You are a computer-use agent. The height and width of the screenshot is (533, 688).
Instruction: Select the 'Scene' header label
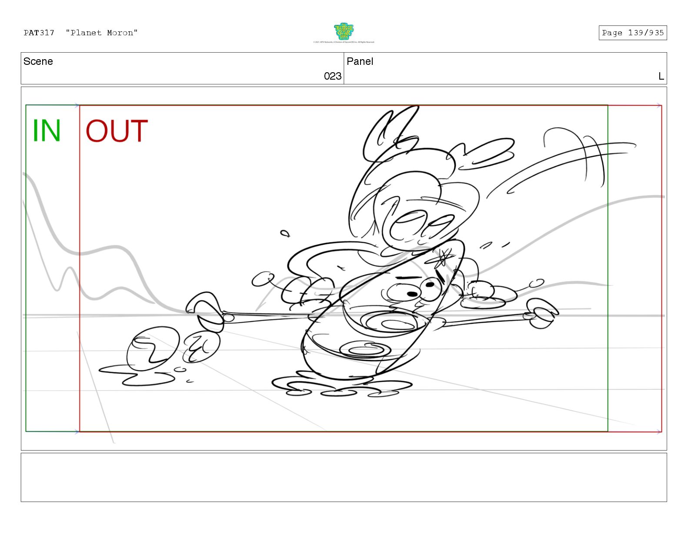point(38,61)
